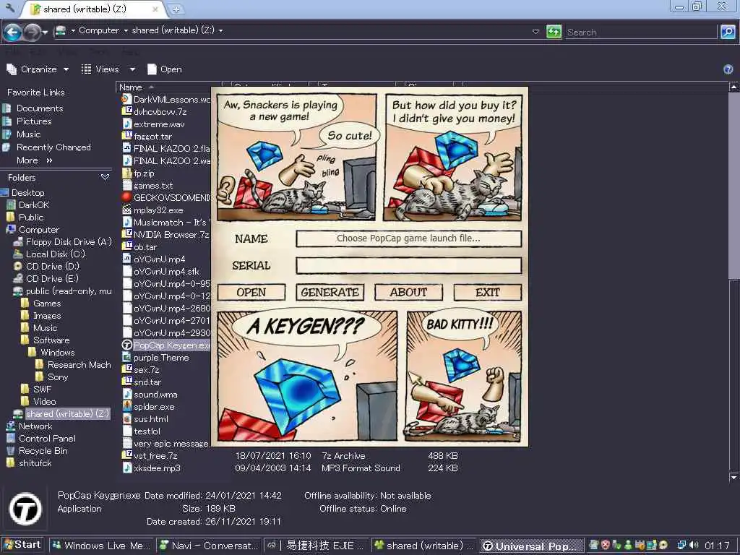Click into the Search box

coord(641,32)
